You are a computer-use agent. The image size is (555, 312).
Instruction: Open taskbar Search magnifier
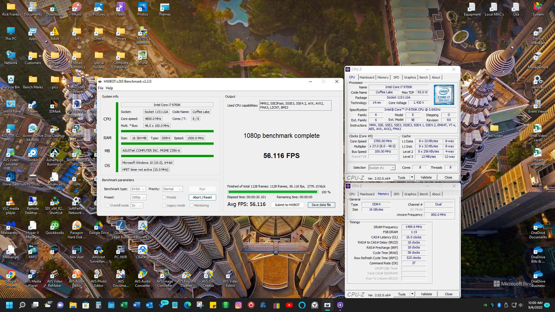pos(22,305)
